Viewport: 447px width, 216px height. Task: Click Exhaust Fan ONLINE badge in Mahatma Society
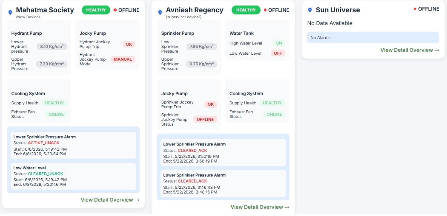[x=56, y=114]
